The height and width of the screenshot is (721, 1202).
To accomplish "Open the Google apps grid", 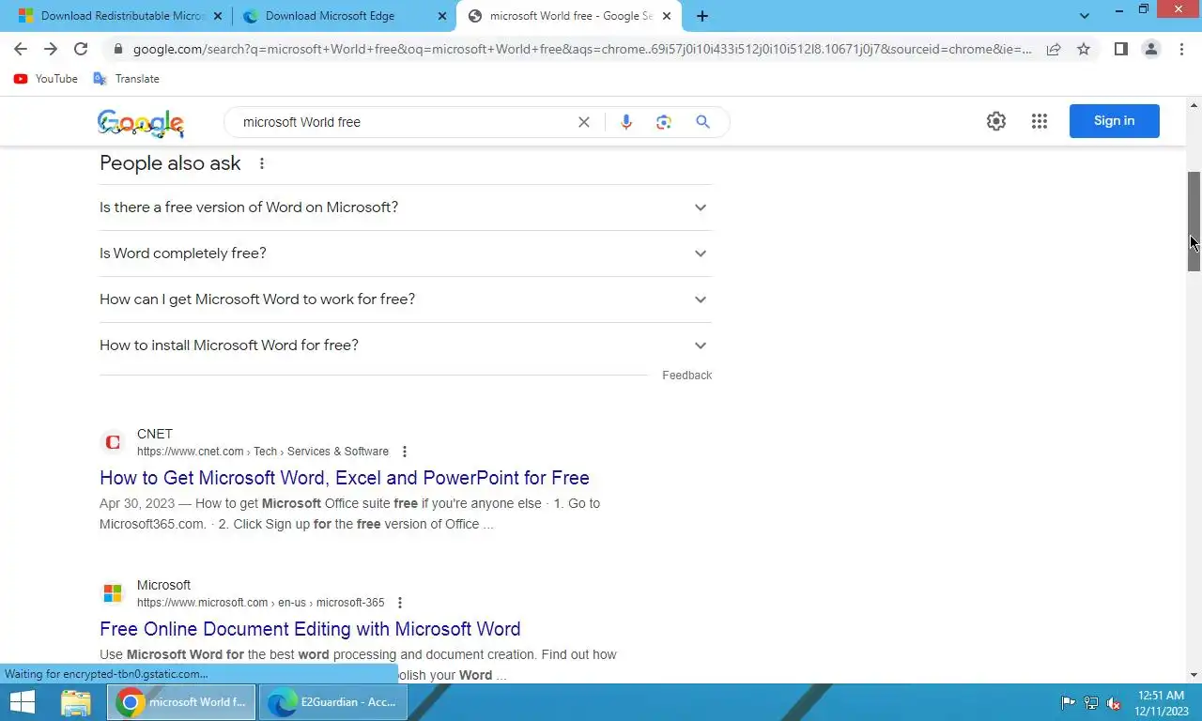I will [x=1040, y=121].
